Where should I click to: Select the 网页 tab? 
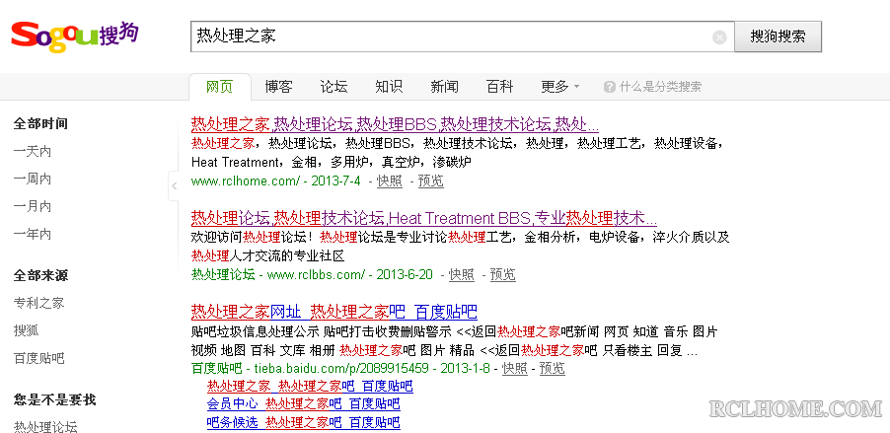pos(220,87)
